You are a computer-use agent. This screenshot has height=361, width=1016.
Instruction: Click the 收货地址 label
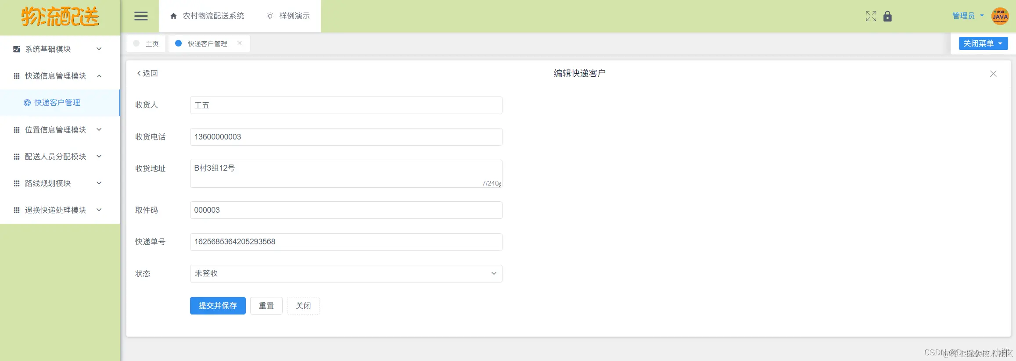[x=151, y=168]
